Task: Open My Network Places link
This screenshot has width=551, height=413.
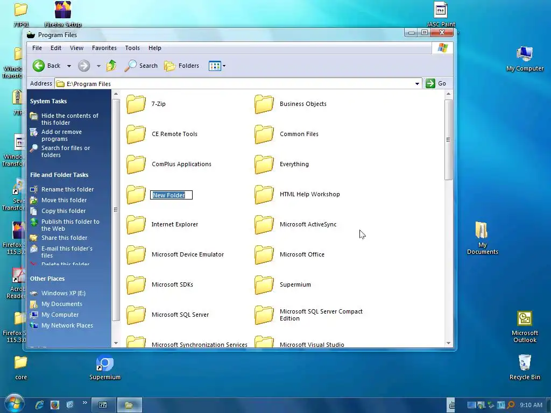Action: tap(67, 325)
